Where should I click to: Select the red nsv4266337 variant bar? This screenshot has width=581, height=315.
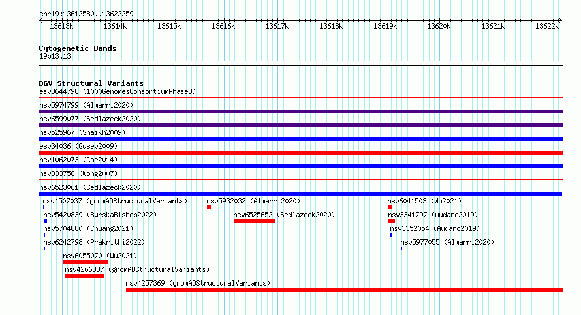[x=85, y=276]
